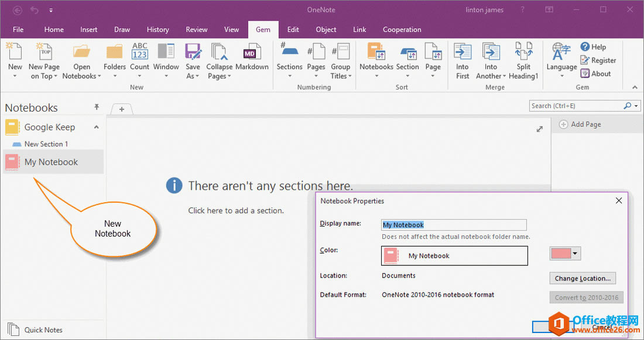Click the Back arrow in the title bar

pyautogui.click(x=17, y=10)
